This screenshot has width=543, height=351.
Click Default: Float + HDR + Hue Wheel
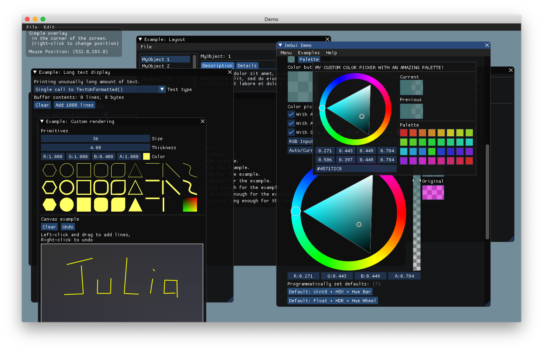coord(333,301)
